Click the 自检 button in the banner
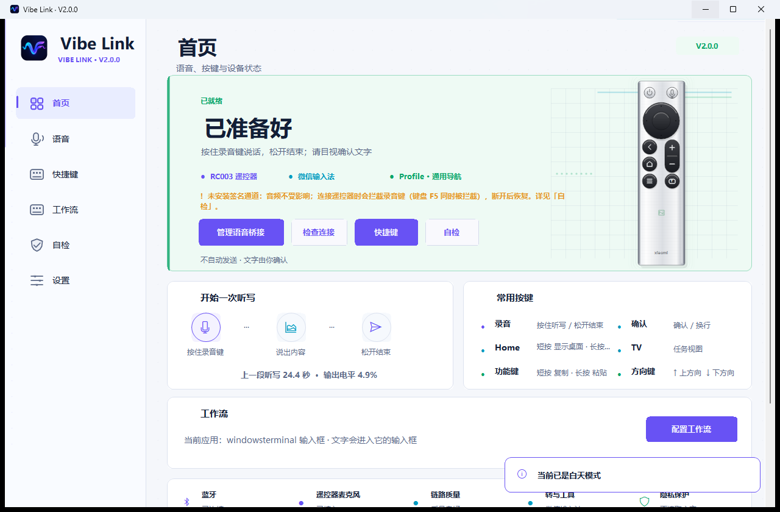This screenshot has width=780, height=512. (452, 232)
